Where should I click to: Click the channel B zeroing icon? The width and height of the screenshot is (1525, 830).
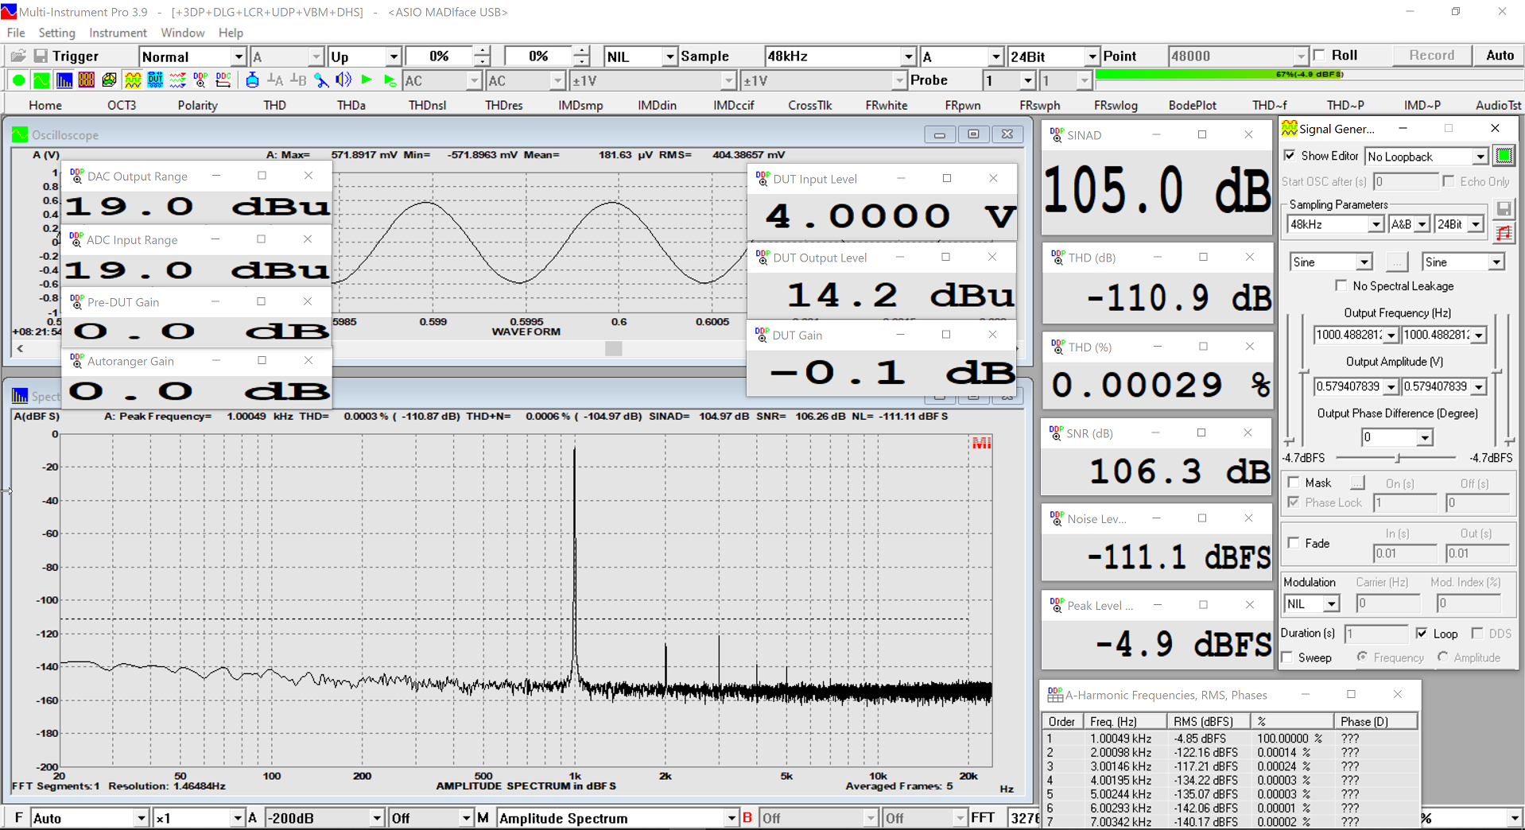(298, 80)
